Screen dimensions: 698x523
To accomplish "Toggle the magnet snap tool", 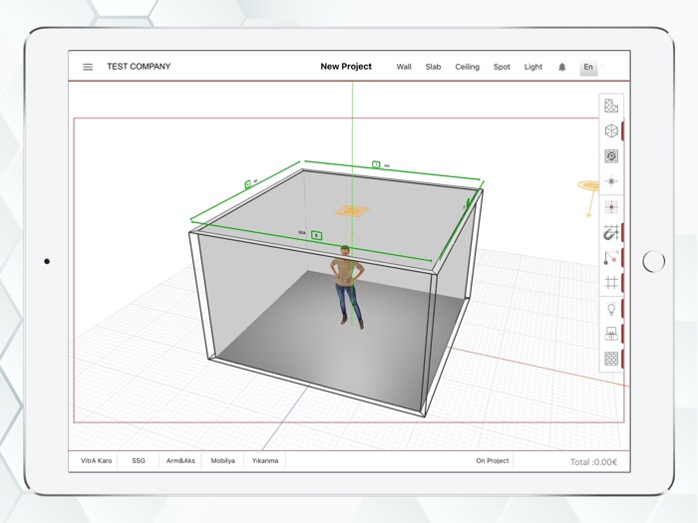I will coord(611,232).
